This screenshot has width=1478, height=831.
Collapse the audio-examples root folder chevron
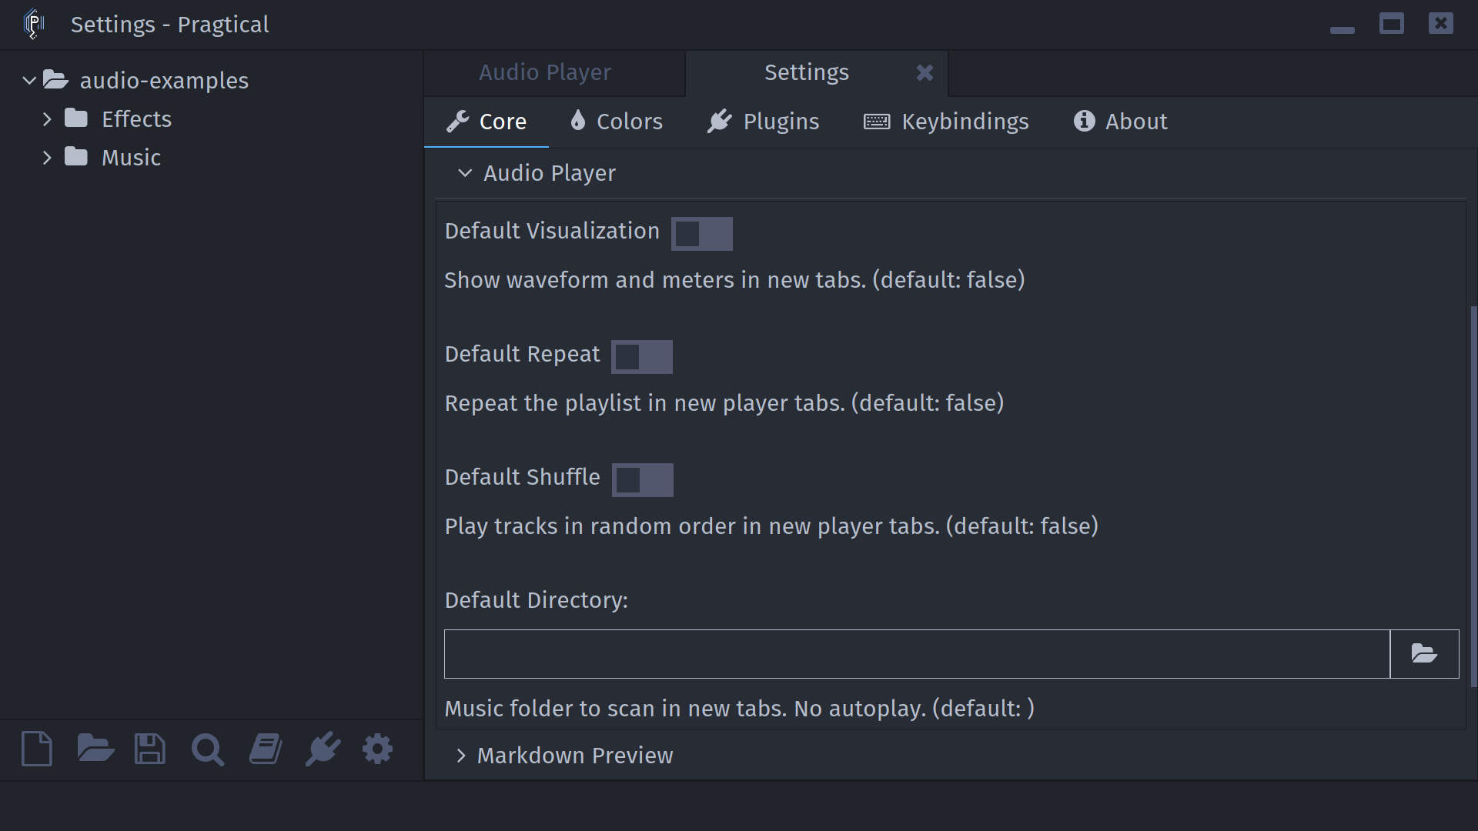[x=29, y=80]
